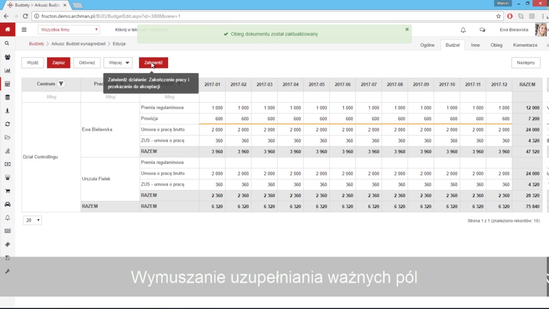Open the Komentarze tab
This screenshot has height=309, width=549.
[525, 45]
